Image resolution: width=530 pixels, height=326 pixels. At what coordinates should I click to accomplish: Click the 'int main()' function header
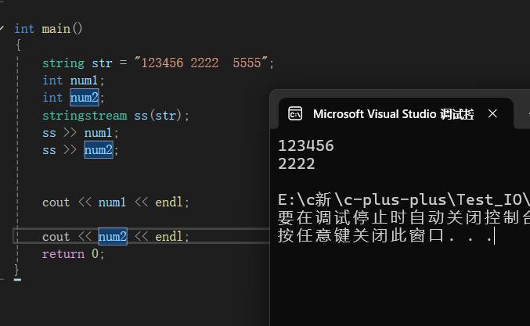click(x=49, y=29)
